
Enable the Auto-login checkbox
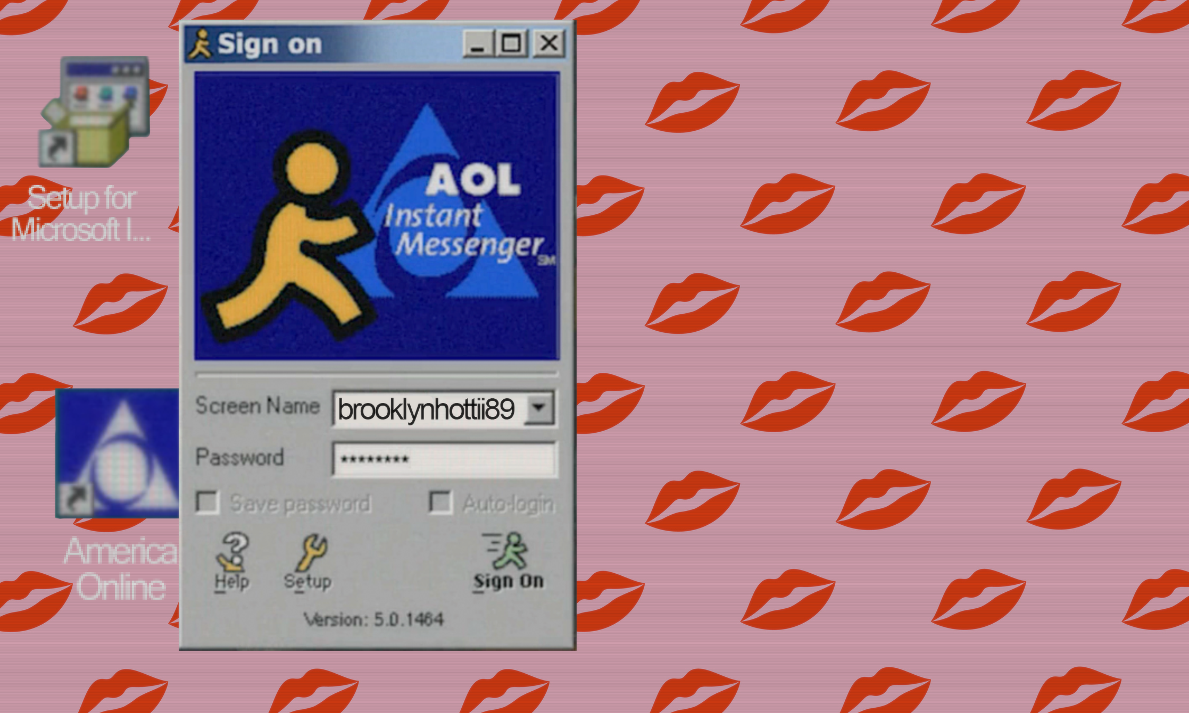point(440,502)
